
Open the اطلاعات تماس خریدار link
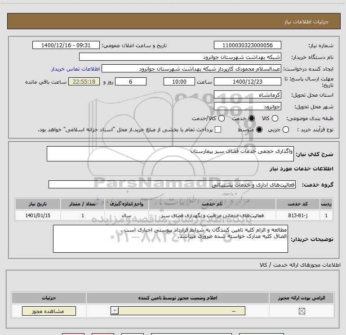[75, 69]
